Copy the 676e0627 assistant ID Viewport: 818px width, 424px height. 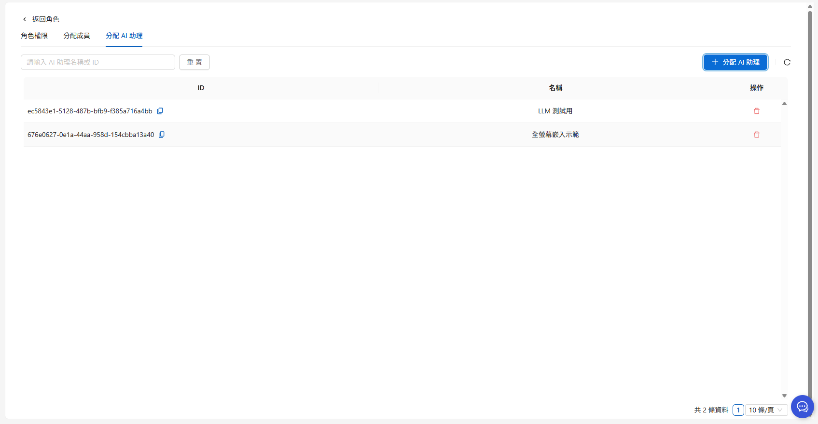click(162, 135)
